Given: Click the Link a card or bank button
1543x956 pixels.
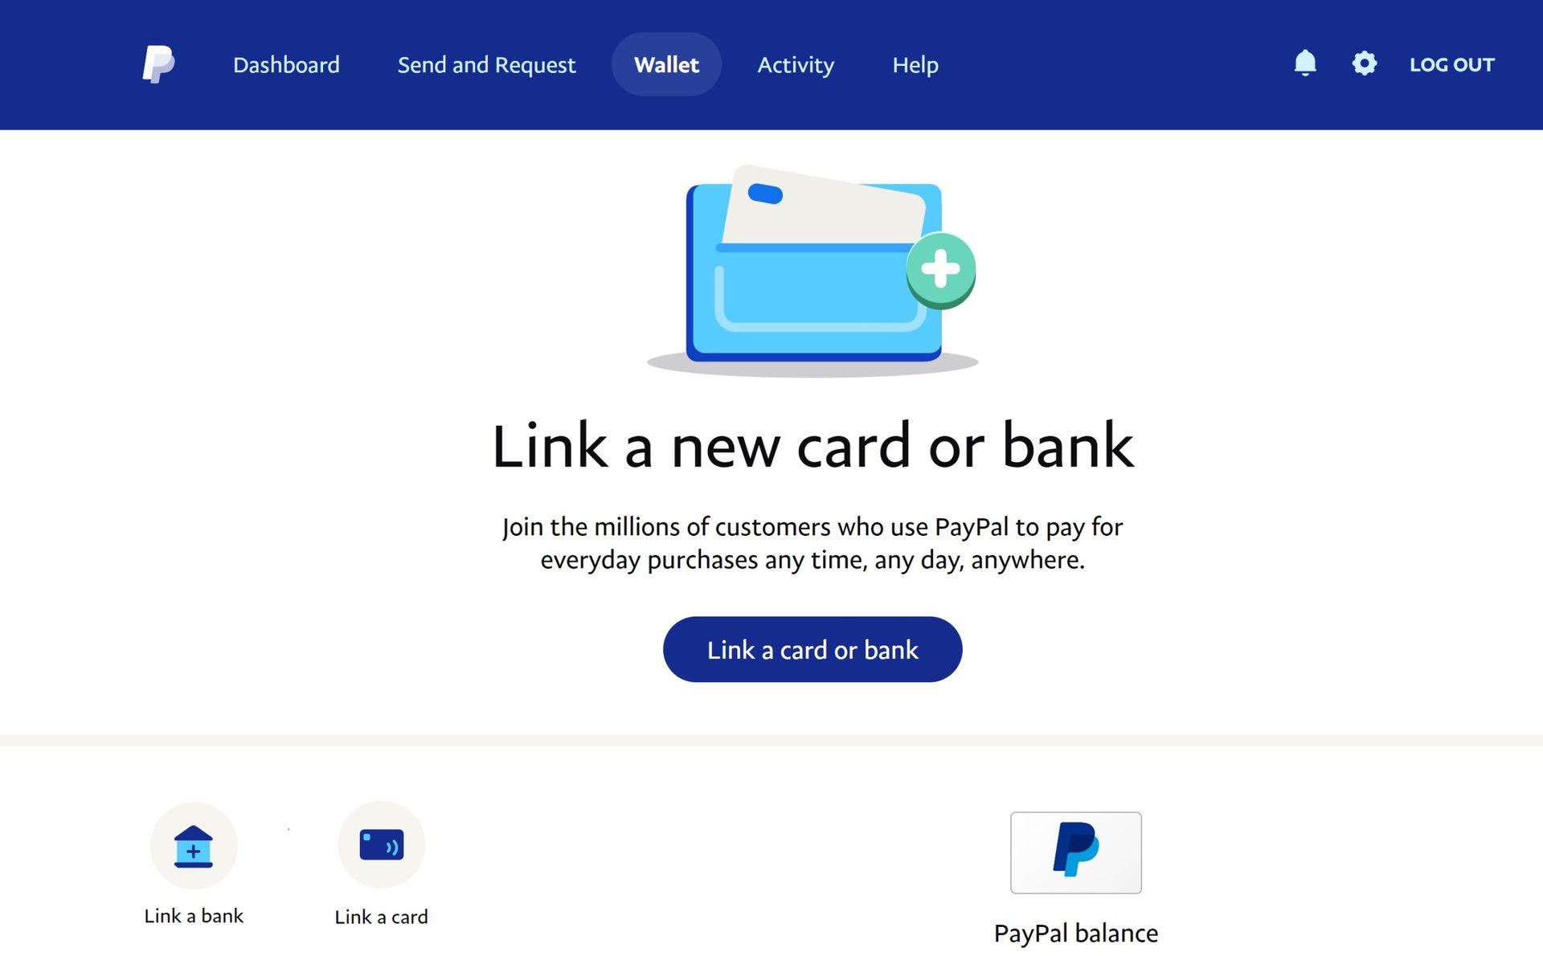Looking at the screenshot, I should pos(812,649).
